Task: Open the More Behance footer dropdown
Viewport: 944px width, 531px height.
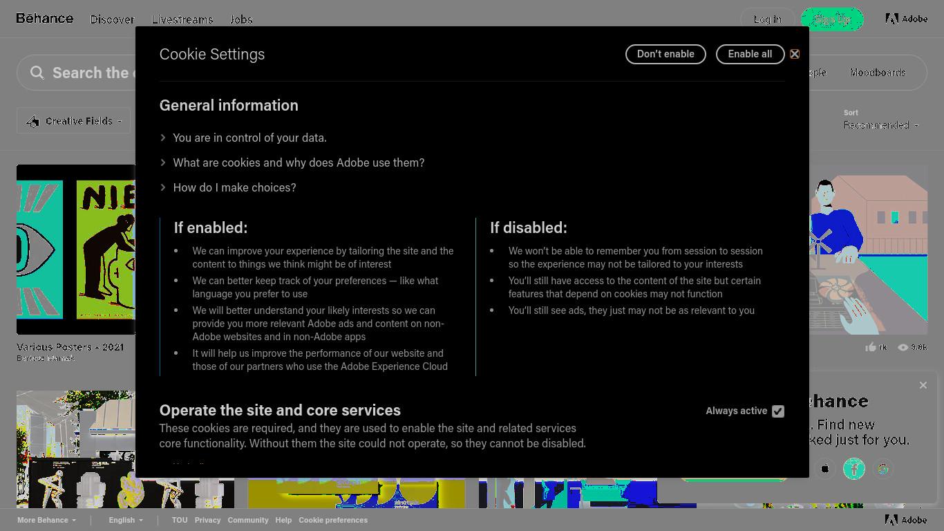Action: [47, 520]
